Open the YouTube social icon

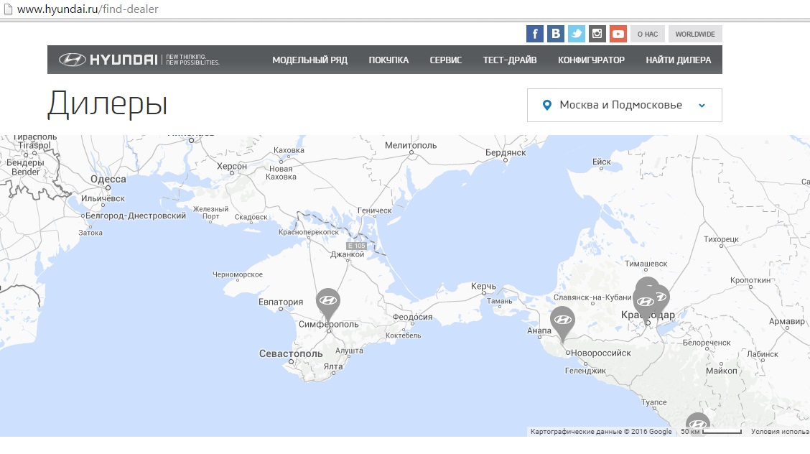[x=618, y=34]
